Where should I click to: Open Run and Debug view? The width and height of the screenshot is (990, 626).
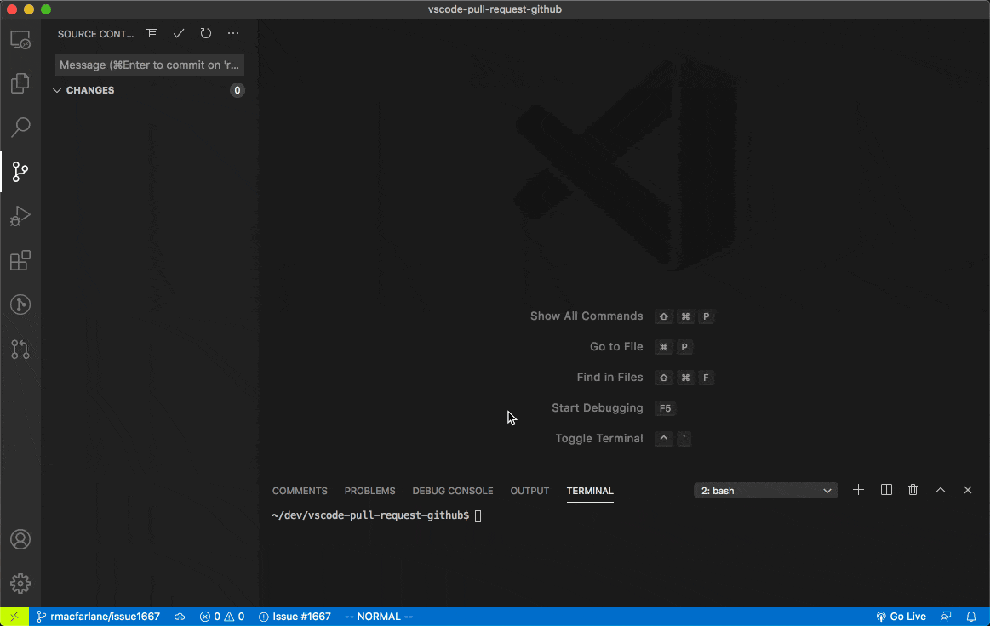pyautogui.click(x=20, y=216)
